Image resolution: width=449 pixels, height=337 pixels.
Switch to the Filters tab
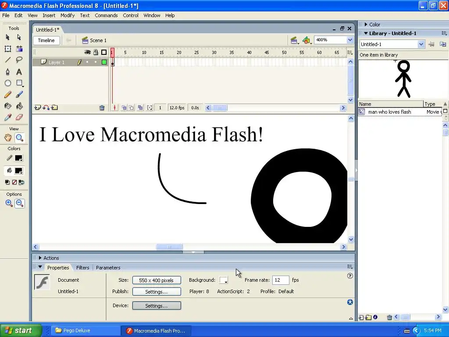83,268
